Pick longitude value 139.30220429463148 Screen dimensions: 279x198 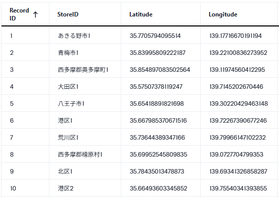point(239,104)
